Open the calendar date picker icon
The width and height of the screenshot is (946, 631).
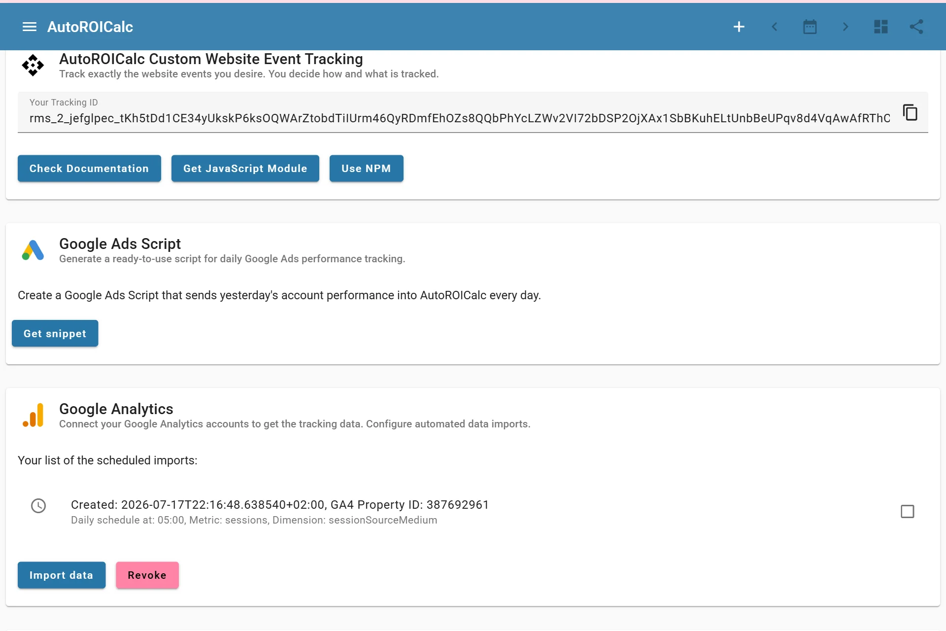coord(810,27)
